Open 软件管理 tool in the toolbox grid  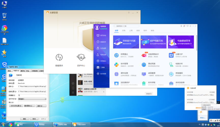(x=116, y=65)
